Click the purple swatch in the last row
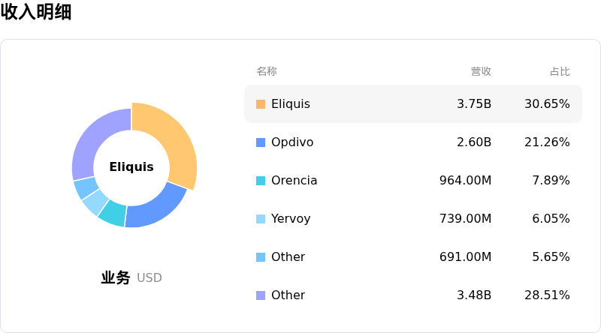The image size is (601, 333). coord(261,295)
